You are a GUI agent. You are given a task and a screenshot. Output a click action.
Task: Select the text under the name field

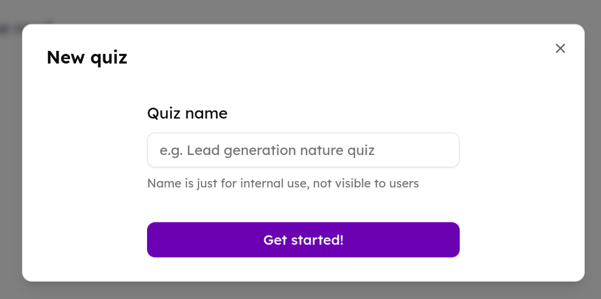283,183
